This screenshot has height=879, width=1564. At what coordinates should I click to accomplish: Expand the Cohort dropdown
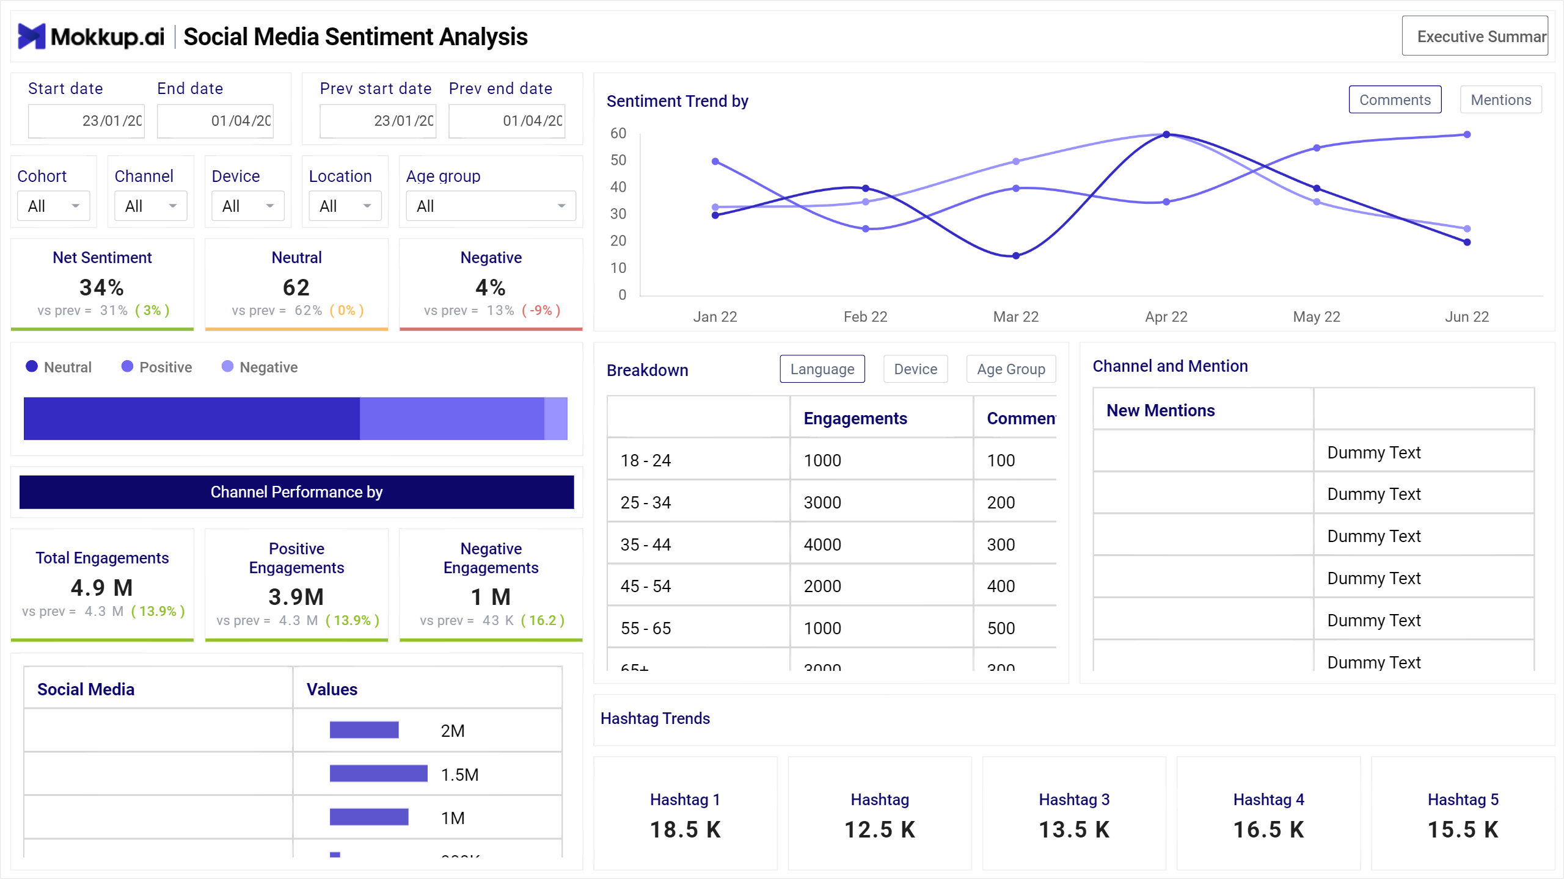point(54,206)
